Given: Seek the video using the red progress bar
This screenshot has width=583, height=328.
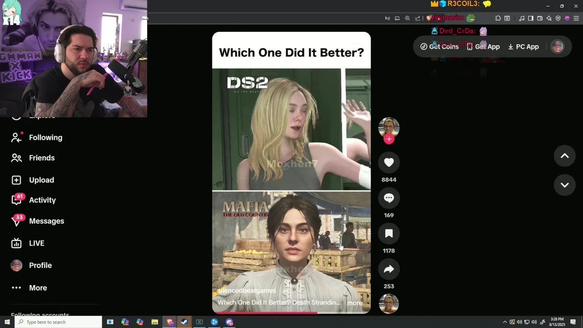Looking at the screenshot, I should coord(291,313).
